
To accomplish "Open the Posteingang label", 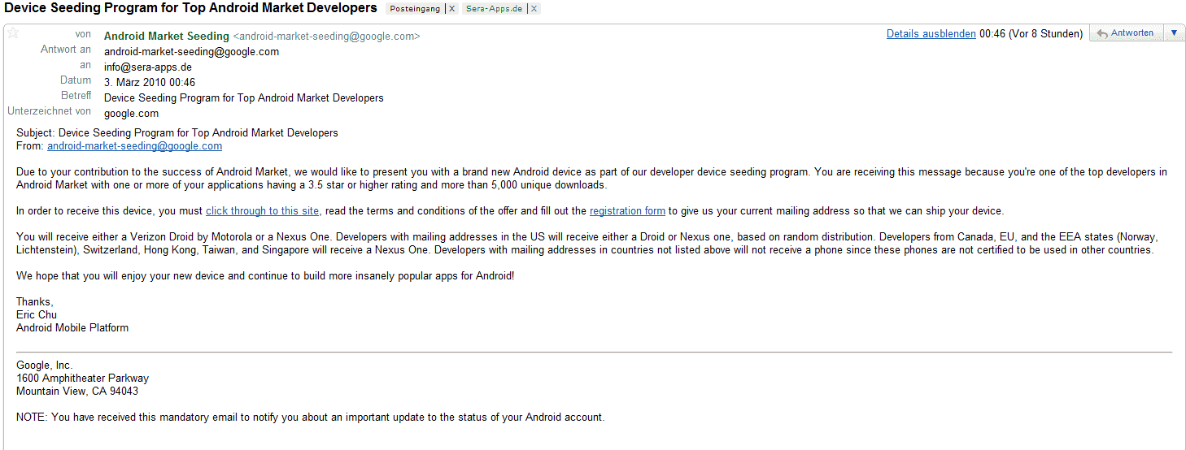I will click(x=415, y=9).
